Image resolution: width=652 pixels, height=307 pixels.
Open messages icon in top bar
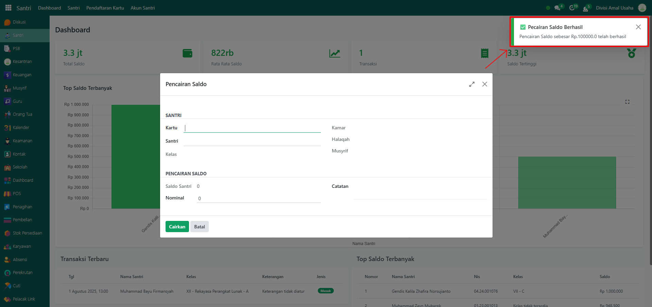click(557, 8)
